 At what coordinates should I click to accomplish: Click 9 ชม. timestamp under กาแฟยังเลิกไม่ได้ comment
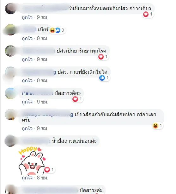[43, 81]
